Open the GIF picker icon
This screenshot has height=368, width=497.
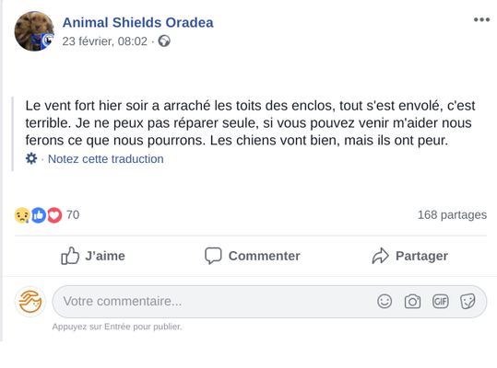tap(440, 301)
